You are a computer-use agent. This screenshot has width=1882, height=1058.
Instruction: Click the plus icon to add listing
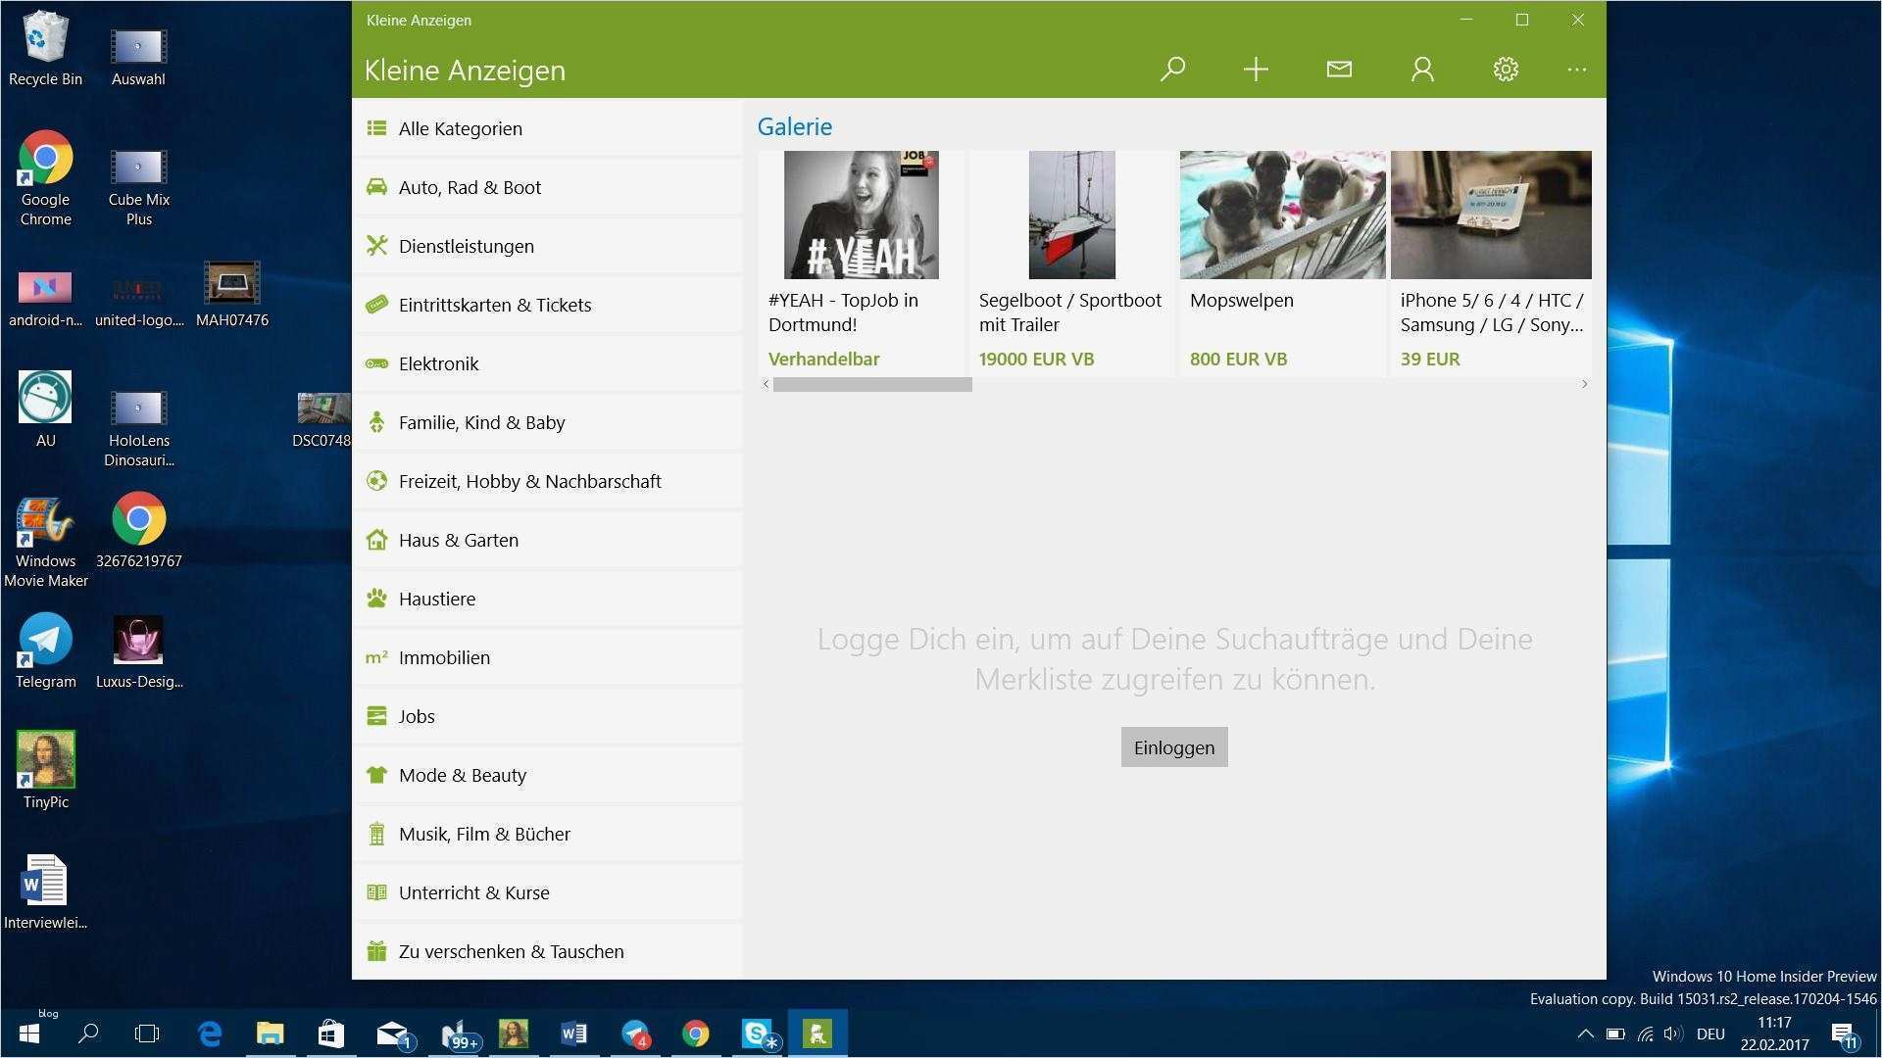[x=1256, y=70]
